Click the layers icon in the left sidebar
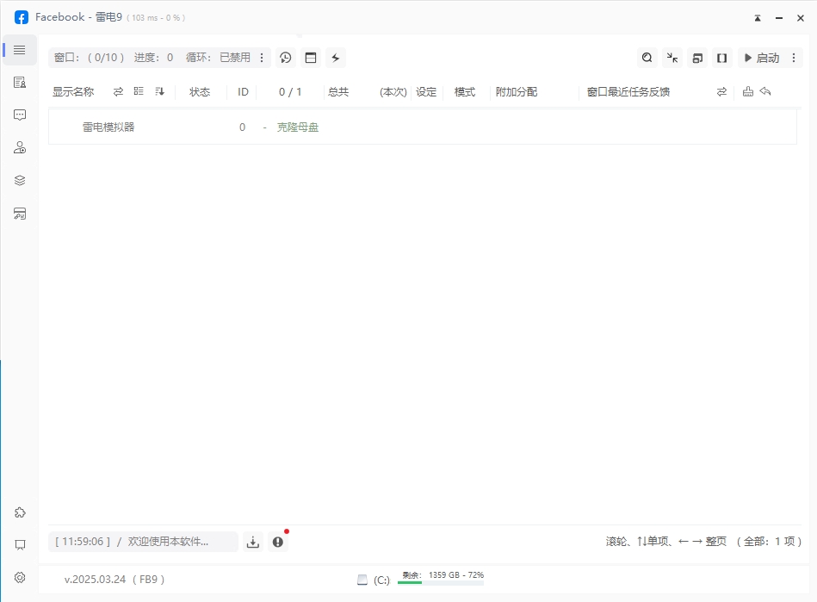The width and height of the screenshot is (817, 602). coord(19,179)
